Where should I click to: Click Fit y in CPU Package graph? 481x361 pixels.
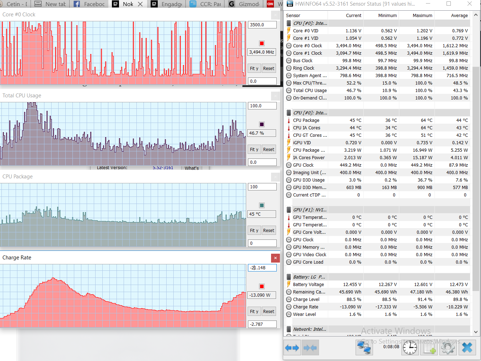254,231
